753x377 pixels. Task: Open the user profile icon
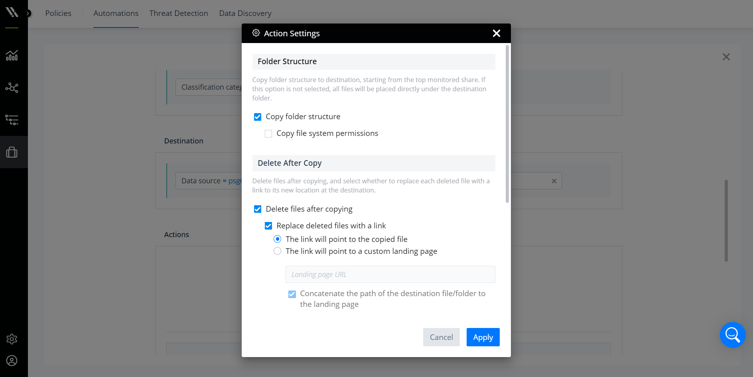tap(12, 361)
